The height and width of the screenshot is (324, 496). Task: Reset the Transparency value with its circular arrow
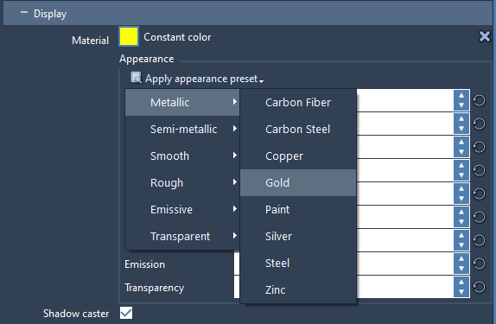coord(480,287)
